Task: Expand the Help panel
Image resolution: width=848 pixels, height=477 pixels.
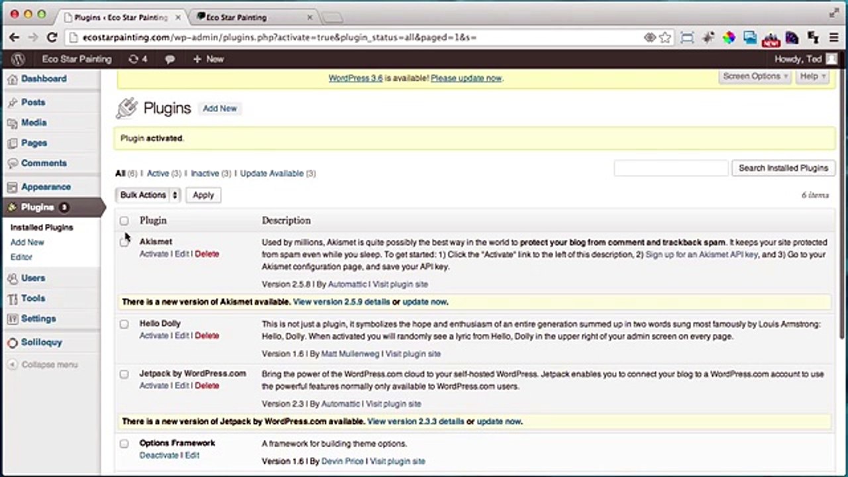Action: pos(813,76)
